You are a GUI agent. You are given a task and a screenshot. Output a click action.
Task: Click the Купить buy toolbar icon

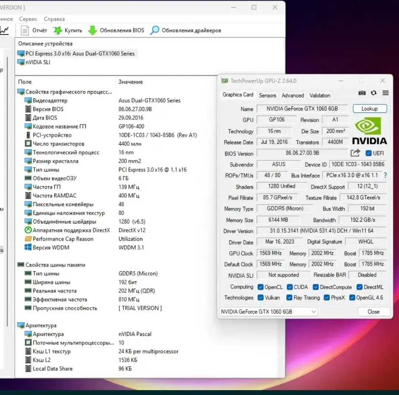click(58, 31)
